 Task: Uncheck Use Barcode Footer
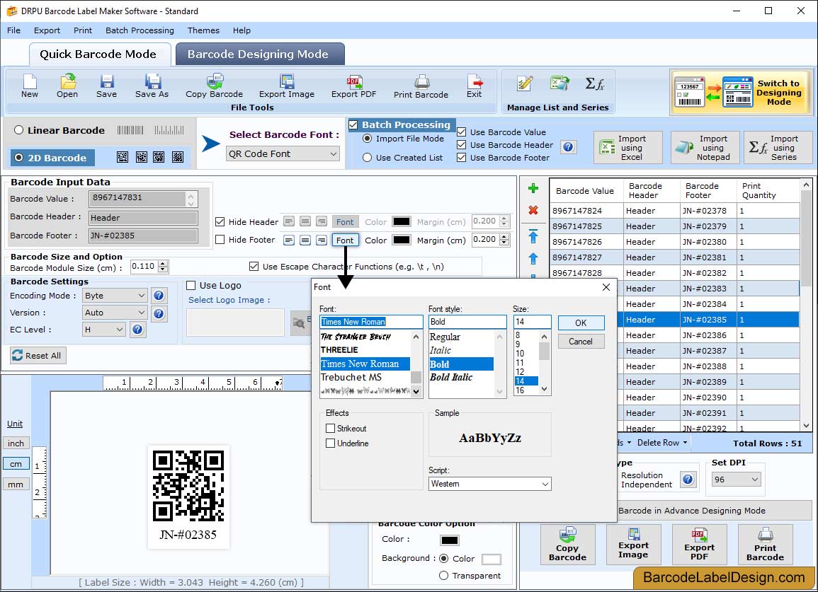(461, 158)
